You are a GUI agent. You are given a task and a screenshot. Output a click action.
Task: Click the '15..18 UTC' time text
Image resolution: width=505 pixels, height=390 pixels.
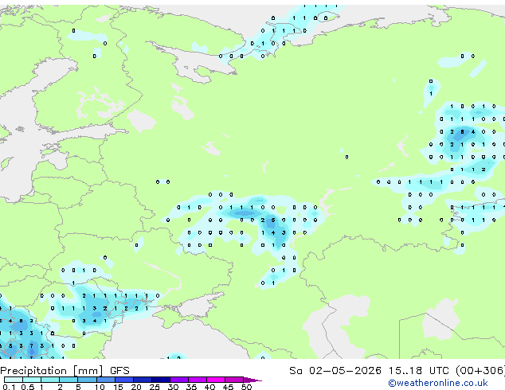pos(419,371)
